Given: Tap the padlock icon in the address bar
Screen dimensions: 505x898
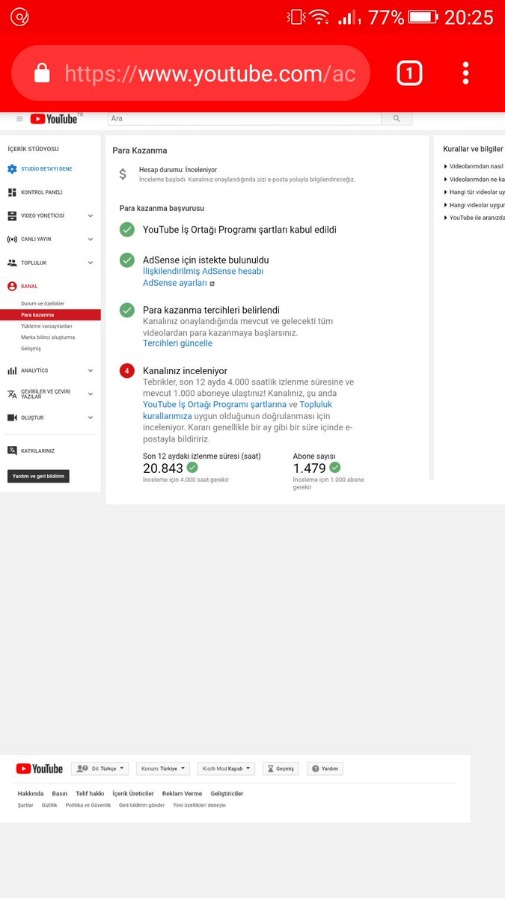Looking at the screenshot, I should tap(42, 73).
